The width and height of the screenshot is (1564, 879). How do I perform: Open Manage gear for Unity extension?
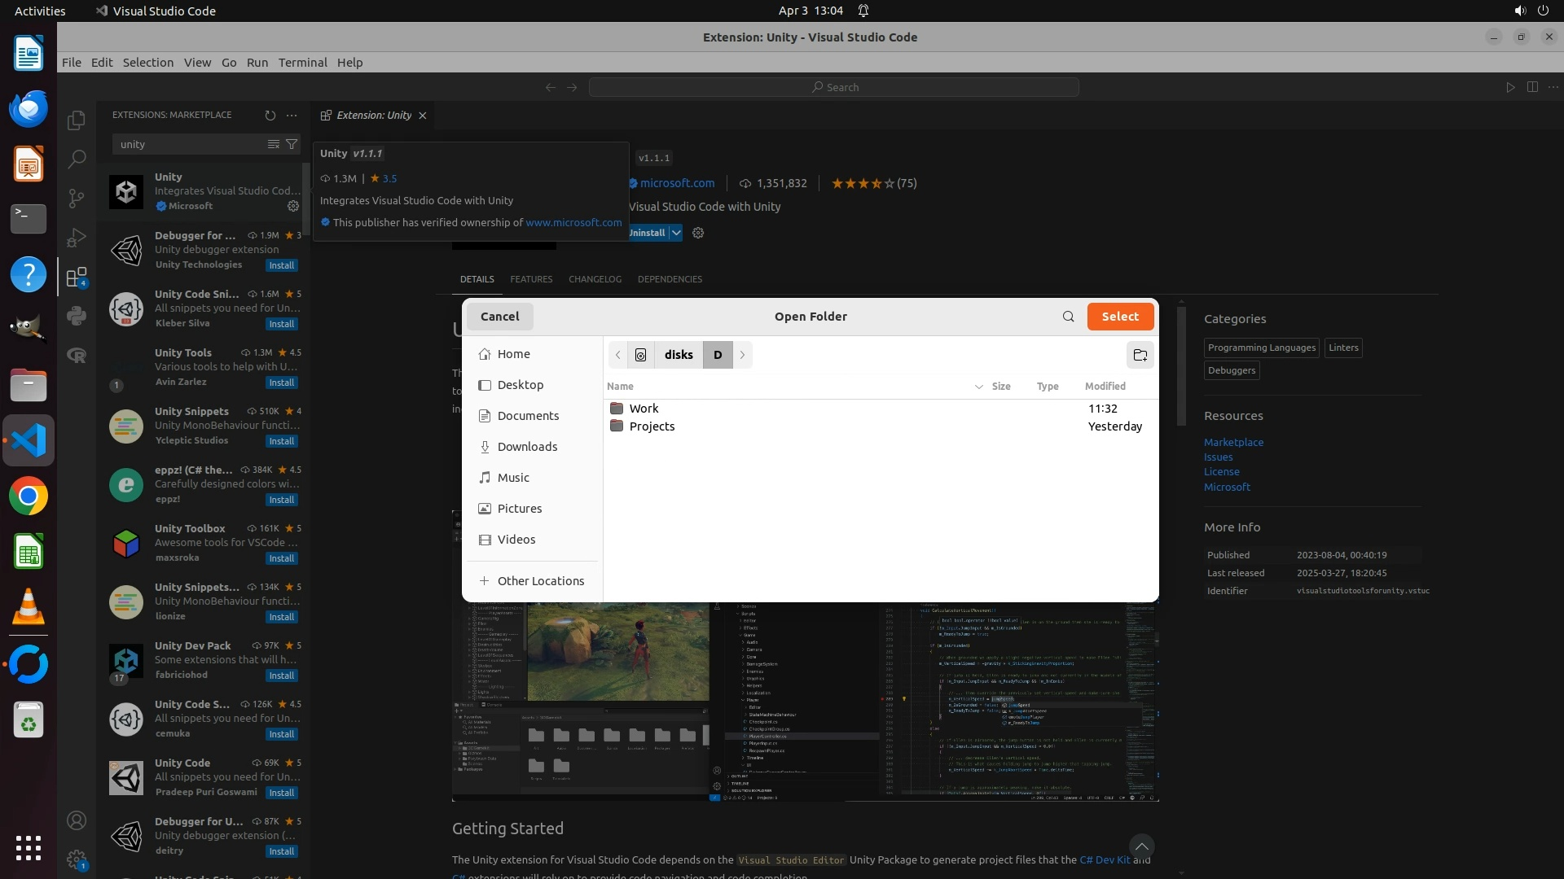click(x=293, y=206)
